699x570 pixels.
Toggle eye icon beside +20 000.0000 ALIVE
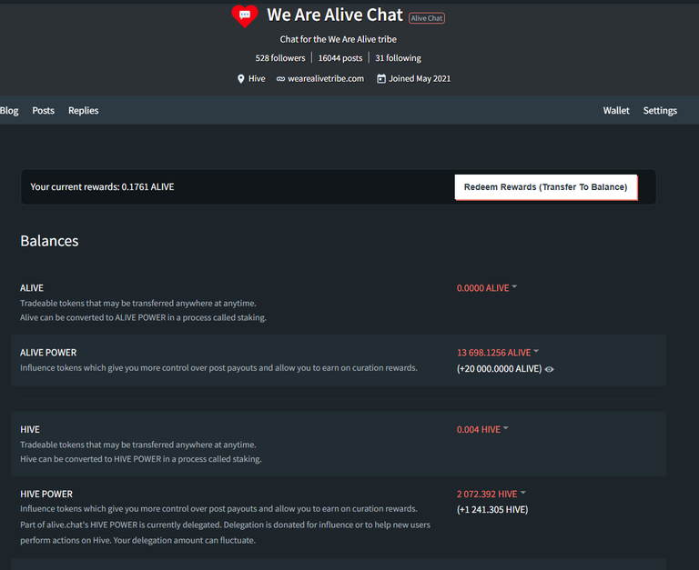549,369
